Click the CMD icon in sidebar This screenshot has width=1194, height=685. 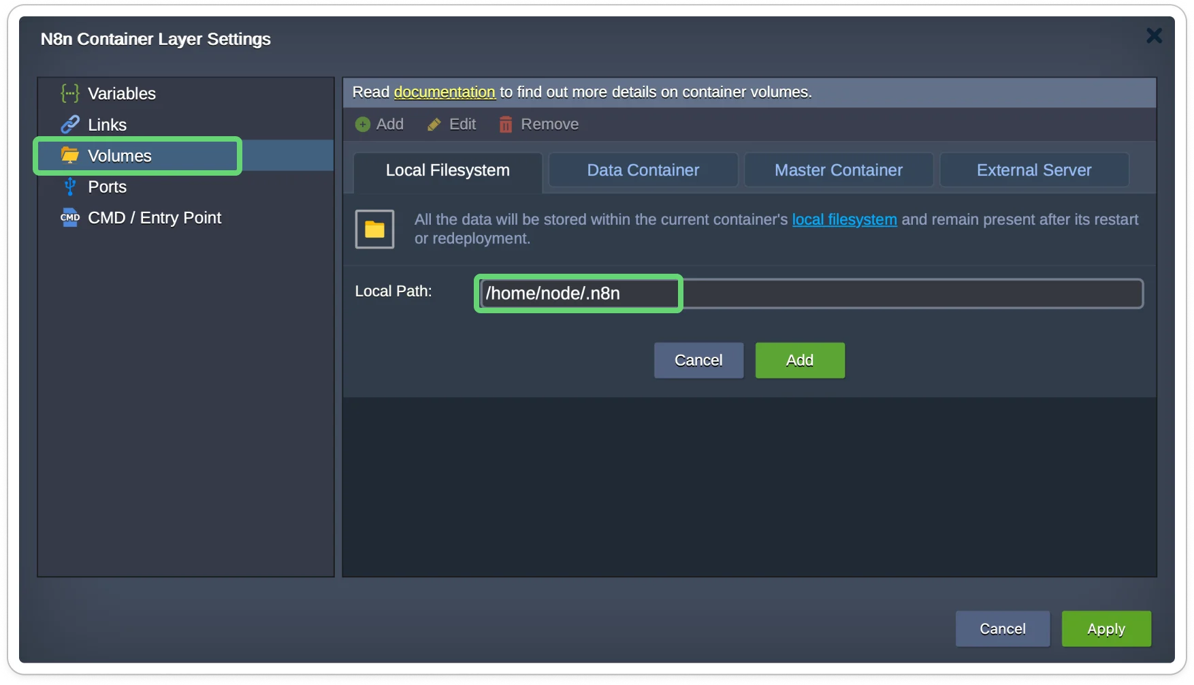click(x=70, y=218)
